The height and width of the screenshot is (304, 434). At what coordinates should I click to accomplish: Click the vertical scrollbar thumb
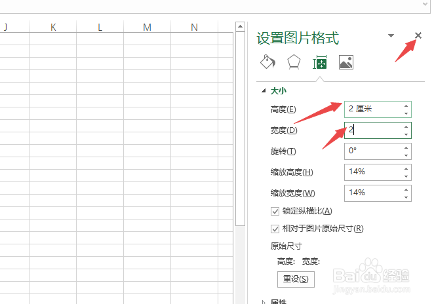pyautogui.click(x=240, y=128)
